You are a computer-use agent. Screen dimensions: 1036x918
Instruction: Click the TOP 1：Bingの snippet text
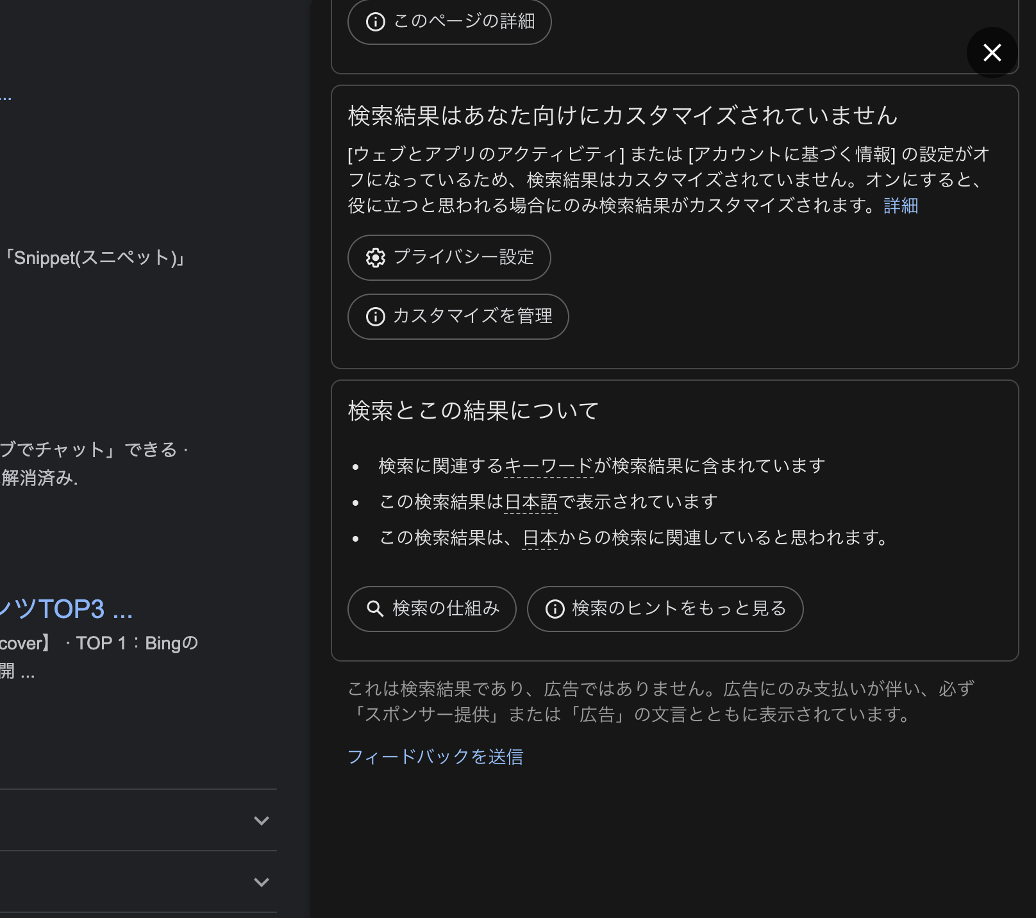click(137, 643)
